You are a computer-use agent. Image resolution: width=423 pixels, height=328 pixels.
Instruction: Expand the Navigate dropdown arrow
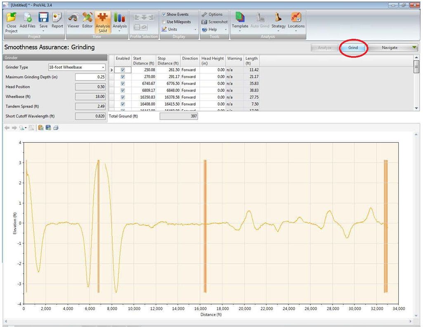point(414,48)
